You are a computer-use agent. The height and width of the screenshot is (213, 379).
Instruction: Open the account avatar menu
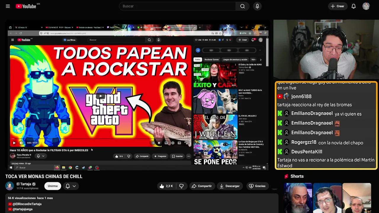coord(366,6)
